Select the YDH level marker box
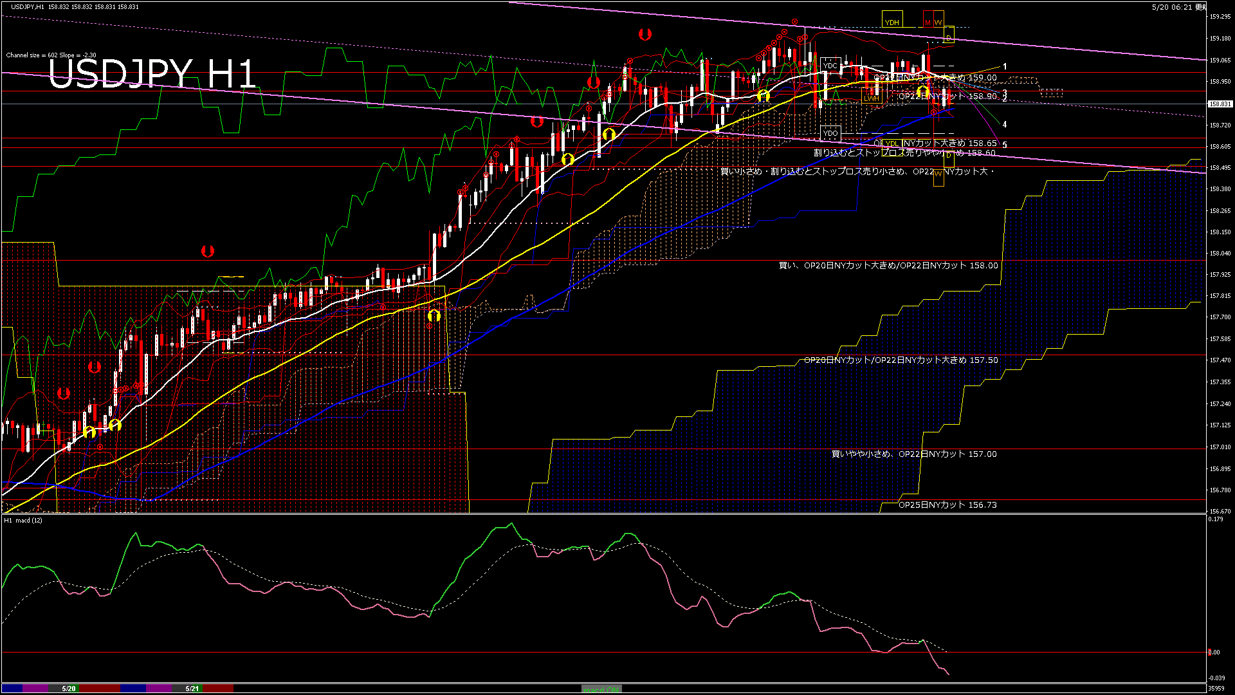The width and height of the screenshot is (1235, 695). [892, 19]
